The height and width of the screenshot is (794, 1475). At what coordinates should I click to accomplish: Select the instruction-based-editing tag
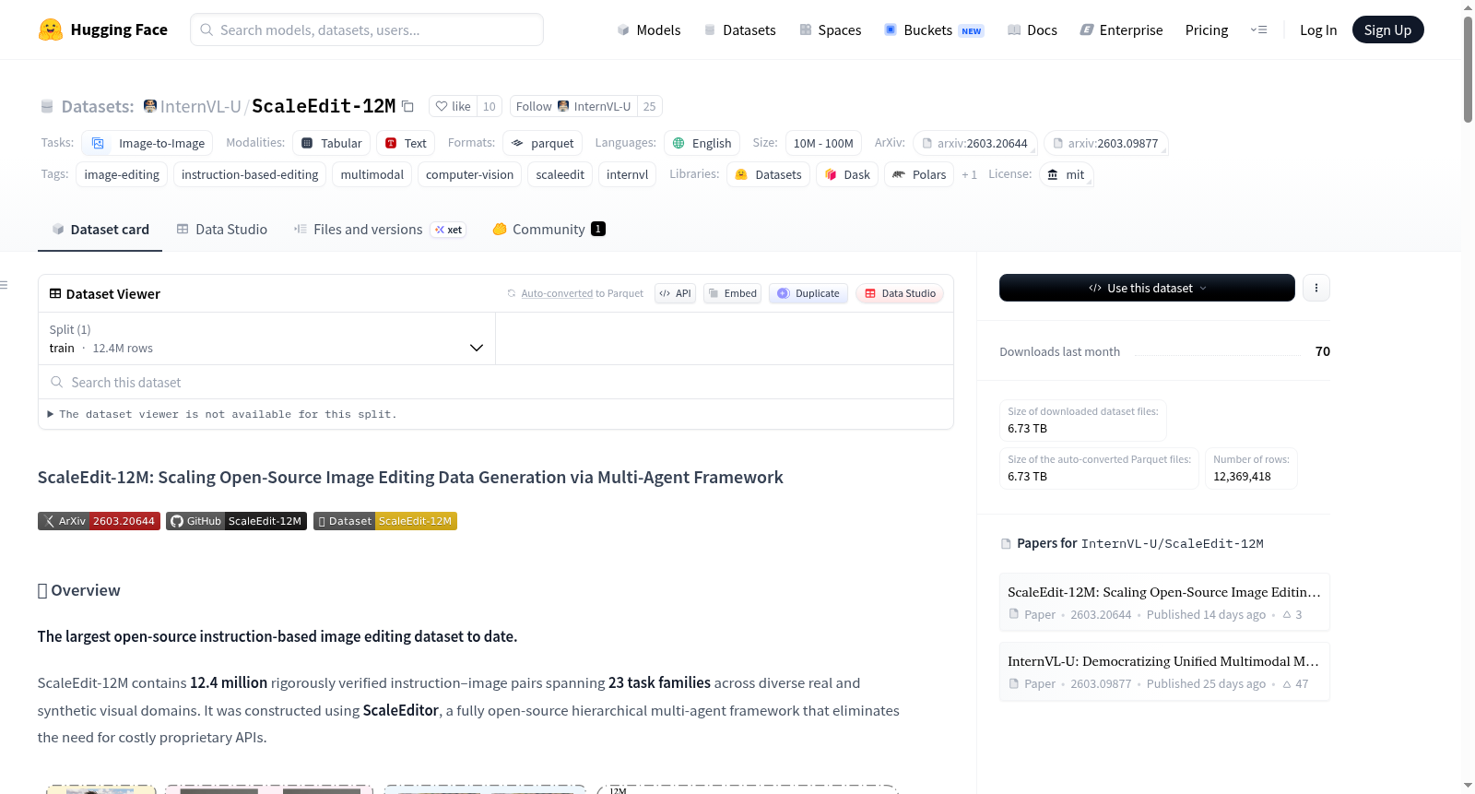click(250, 174)
